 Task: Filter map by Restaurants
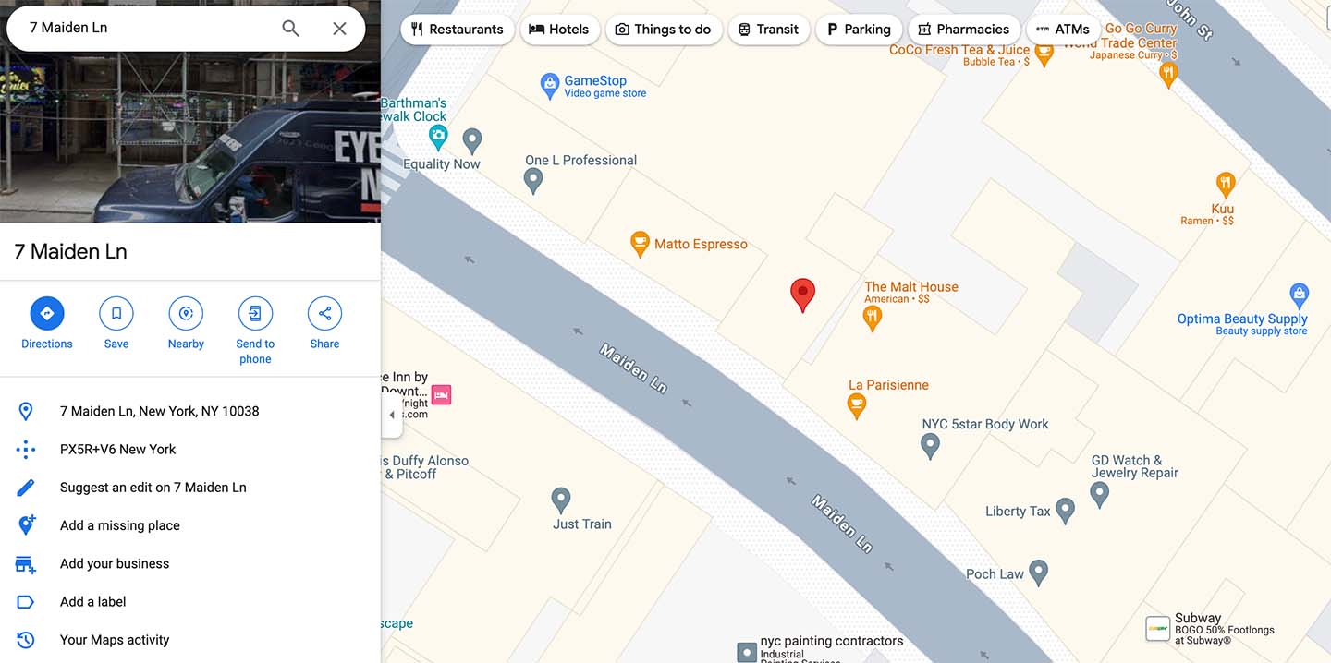[x=458, y=30]
